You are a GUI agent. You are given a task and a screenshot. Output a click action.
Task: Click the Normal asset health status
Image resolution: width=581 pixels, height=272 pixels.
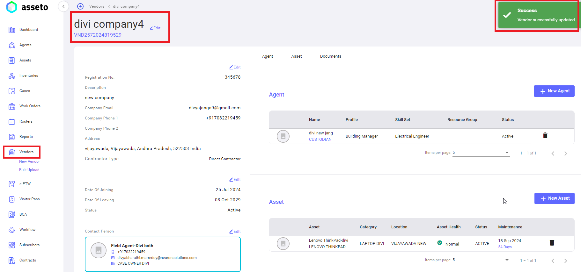pyautogui.click(x=452, y=244)
